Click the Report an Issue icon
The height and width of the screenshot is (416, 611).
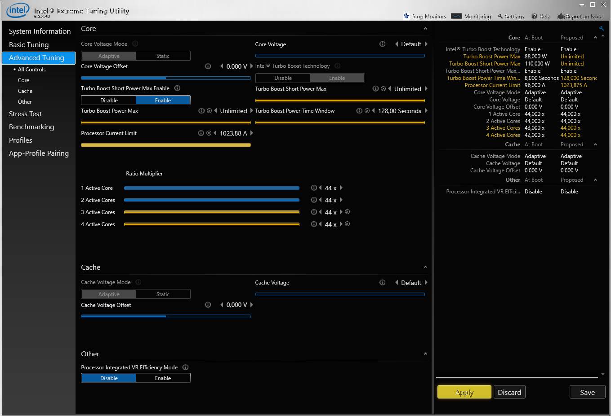(561, 16)
